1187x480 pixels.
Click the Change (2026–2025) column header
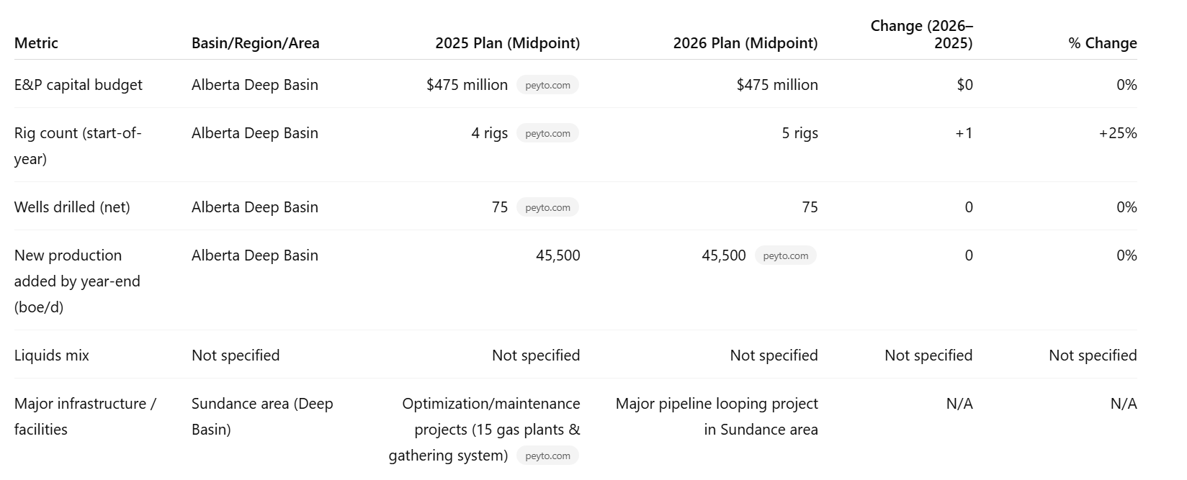922,35
